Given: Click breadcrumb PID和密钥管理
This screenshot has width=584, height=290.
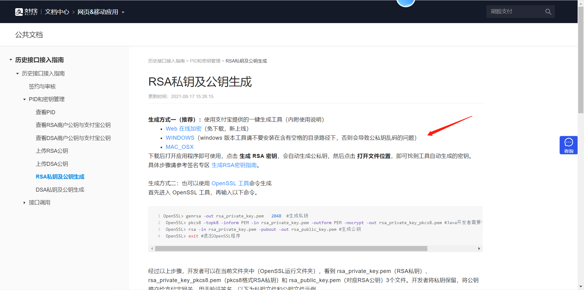Looking at the screenshot, I should click(x=205, y=61).
